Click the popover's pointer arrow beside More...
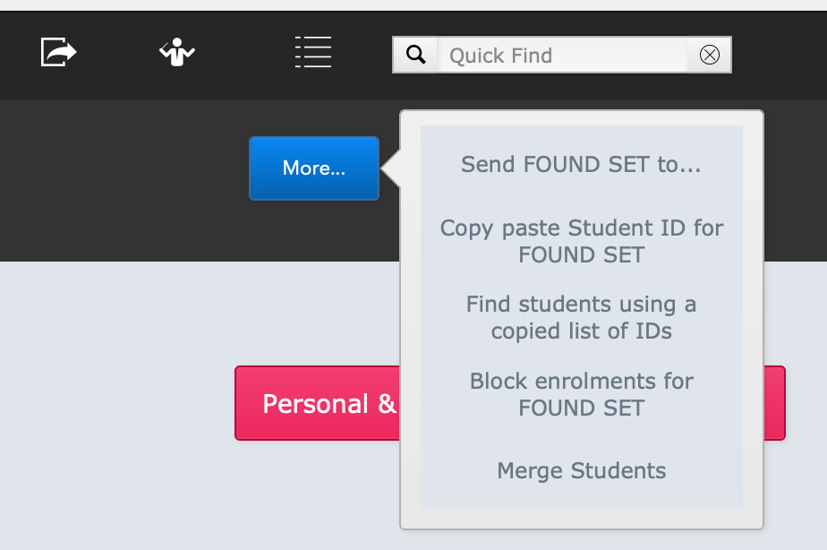 tap(391, 169)
